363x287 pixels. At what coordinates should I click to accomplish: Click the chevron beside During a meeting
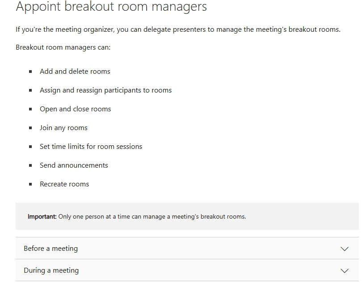(x=345, y=270)
